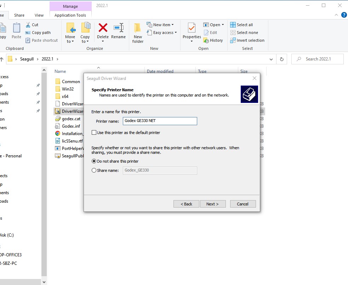Click the Paste clipboard icon

[16, 28]
